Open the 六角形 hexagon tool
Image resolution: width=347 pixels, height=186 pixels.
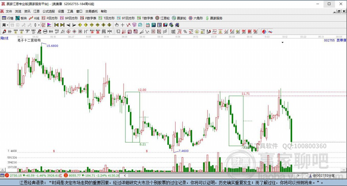[196, 18]
